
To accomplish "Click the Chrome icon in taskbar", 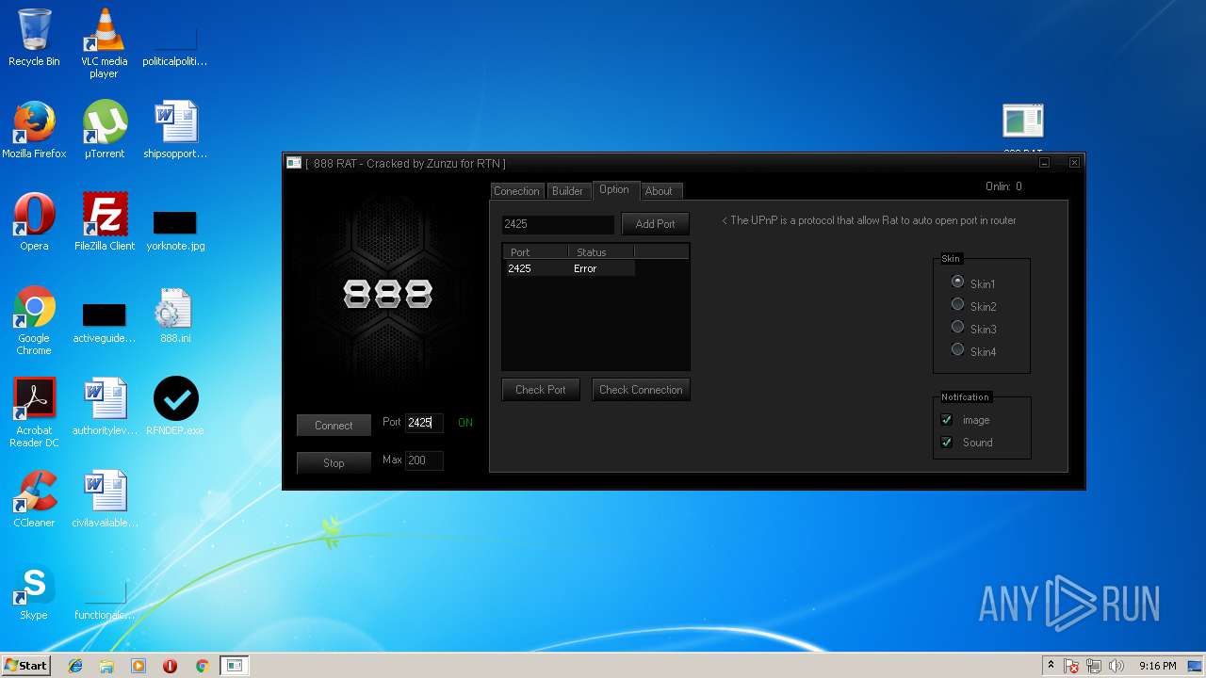I will [202, 666].
